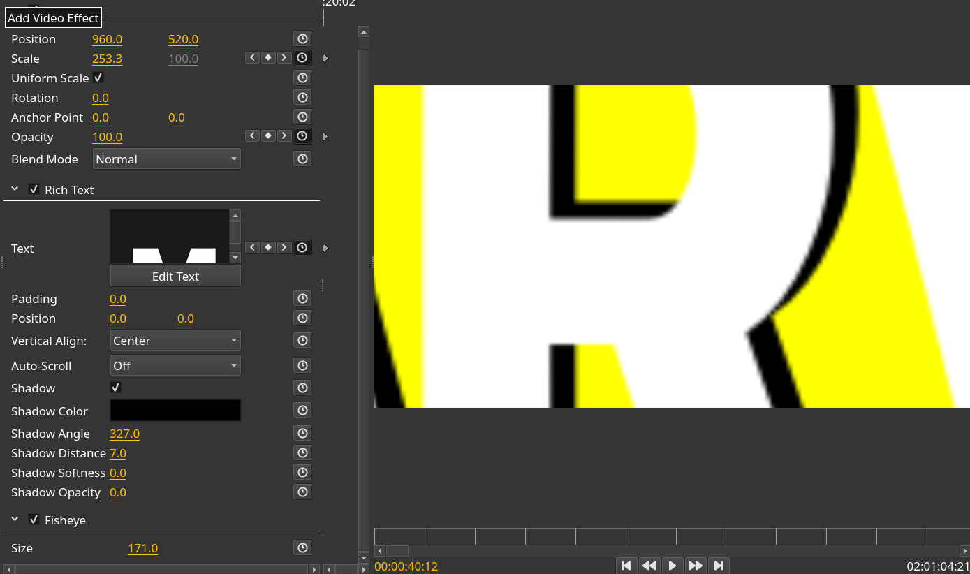This screenshot has width=970, height=574.
Task: Click the current timecode 00:00:40:12
Action: [x=406, y=566]
